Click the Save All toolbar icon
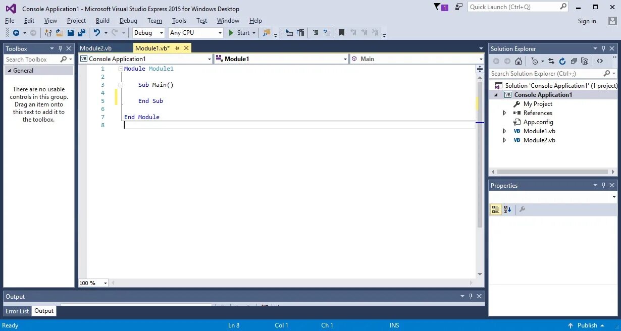Image resolution: width=621 pixels, height=331 pixels. click(81, 33)
